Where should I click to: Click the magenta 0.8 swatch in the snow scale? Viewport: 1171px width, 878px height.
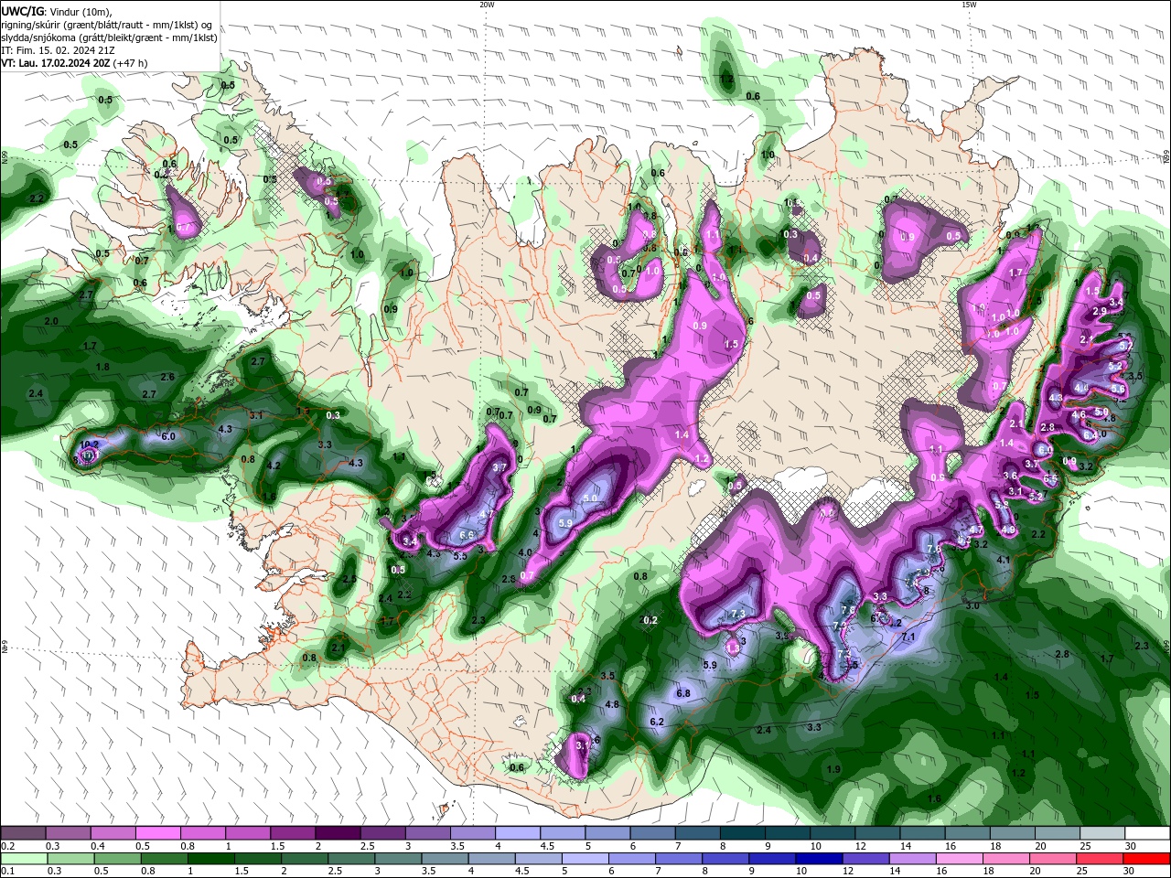click(x=202, y=833)
